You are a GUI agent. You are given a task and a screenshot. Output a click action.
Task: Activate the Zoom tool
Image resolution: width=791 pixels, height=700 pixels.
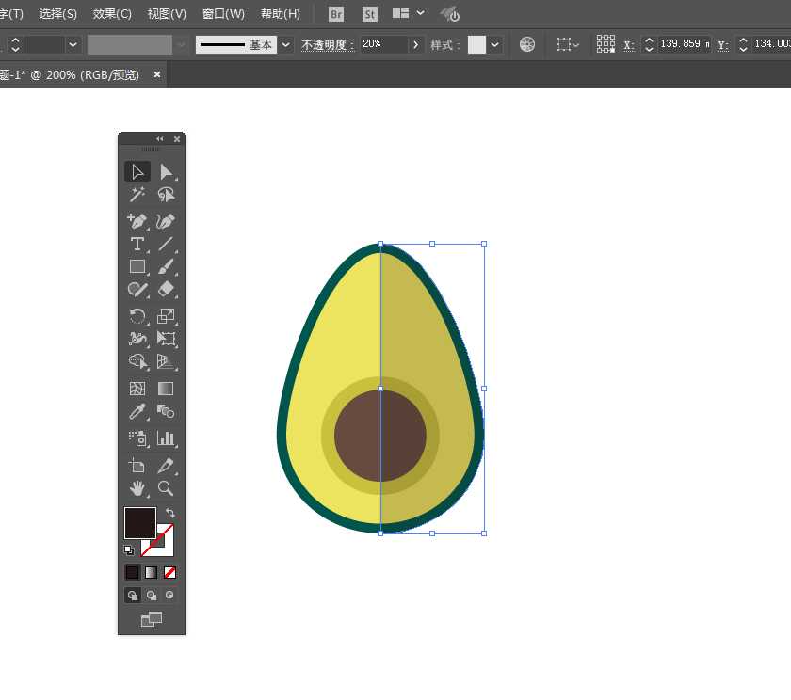click(166, 488)
